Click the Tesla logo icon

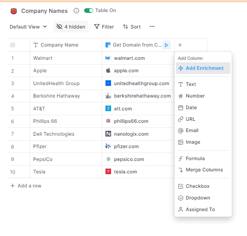[108, 171]
